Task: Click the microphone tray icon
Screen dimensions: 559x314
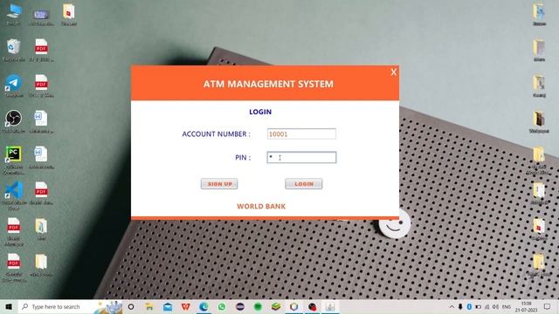Action: coord(460,306)
